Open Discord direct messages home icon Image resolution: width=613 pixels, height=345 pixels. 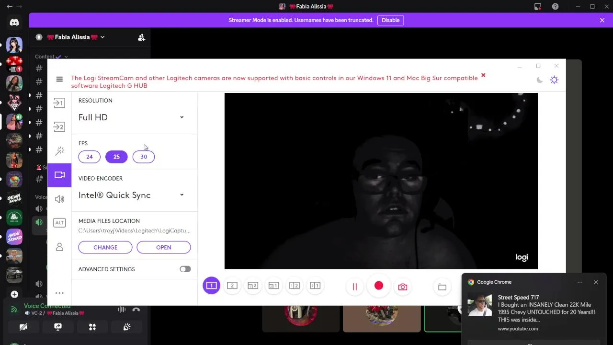point(14,22)
